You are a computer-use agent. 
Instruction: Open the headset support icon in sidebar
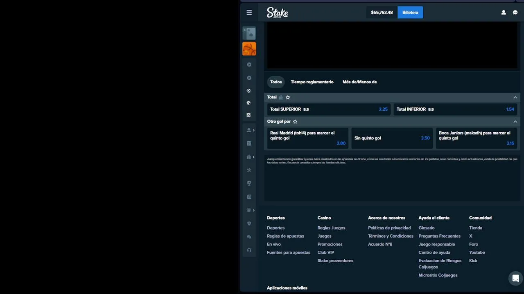click(249, 250)
